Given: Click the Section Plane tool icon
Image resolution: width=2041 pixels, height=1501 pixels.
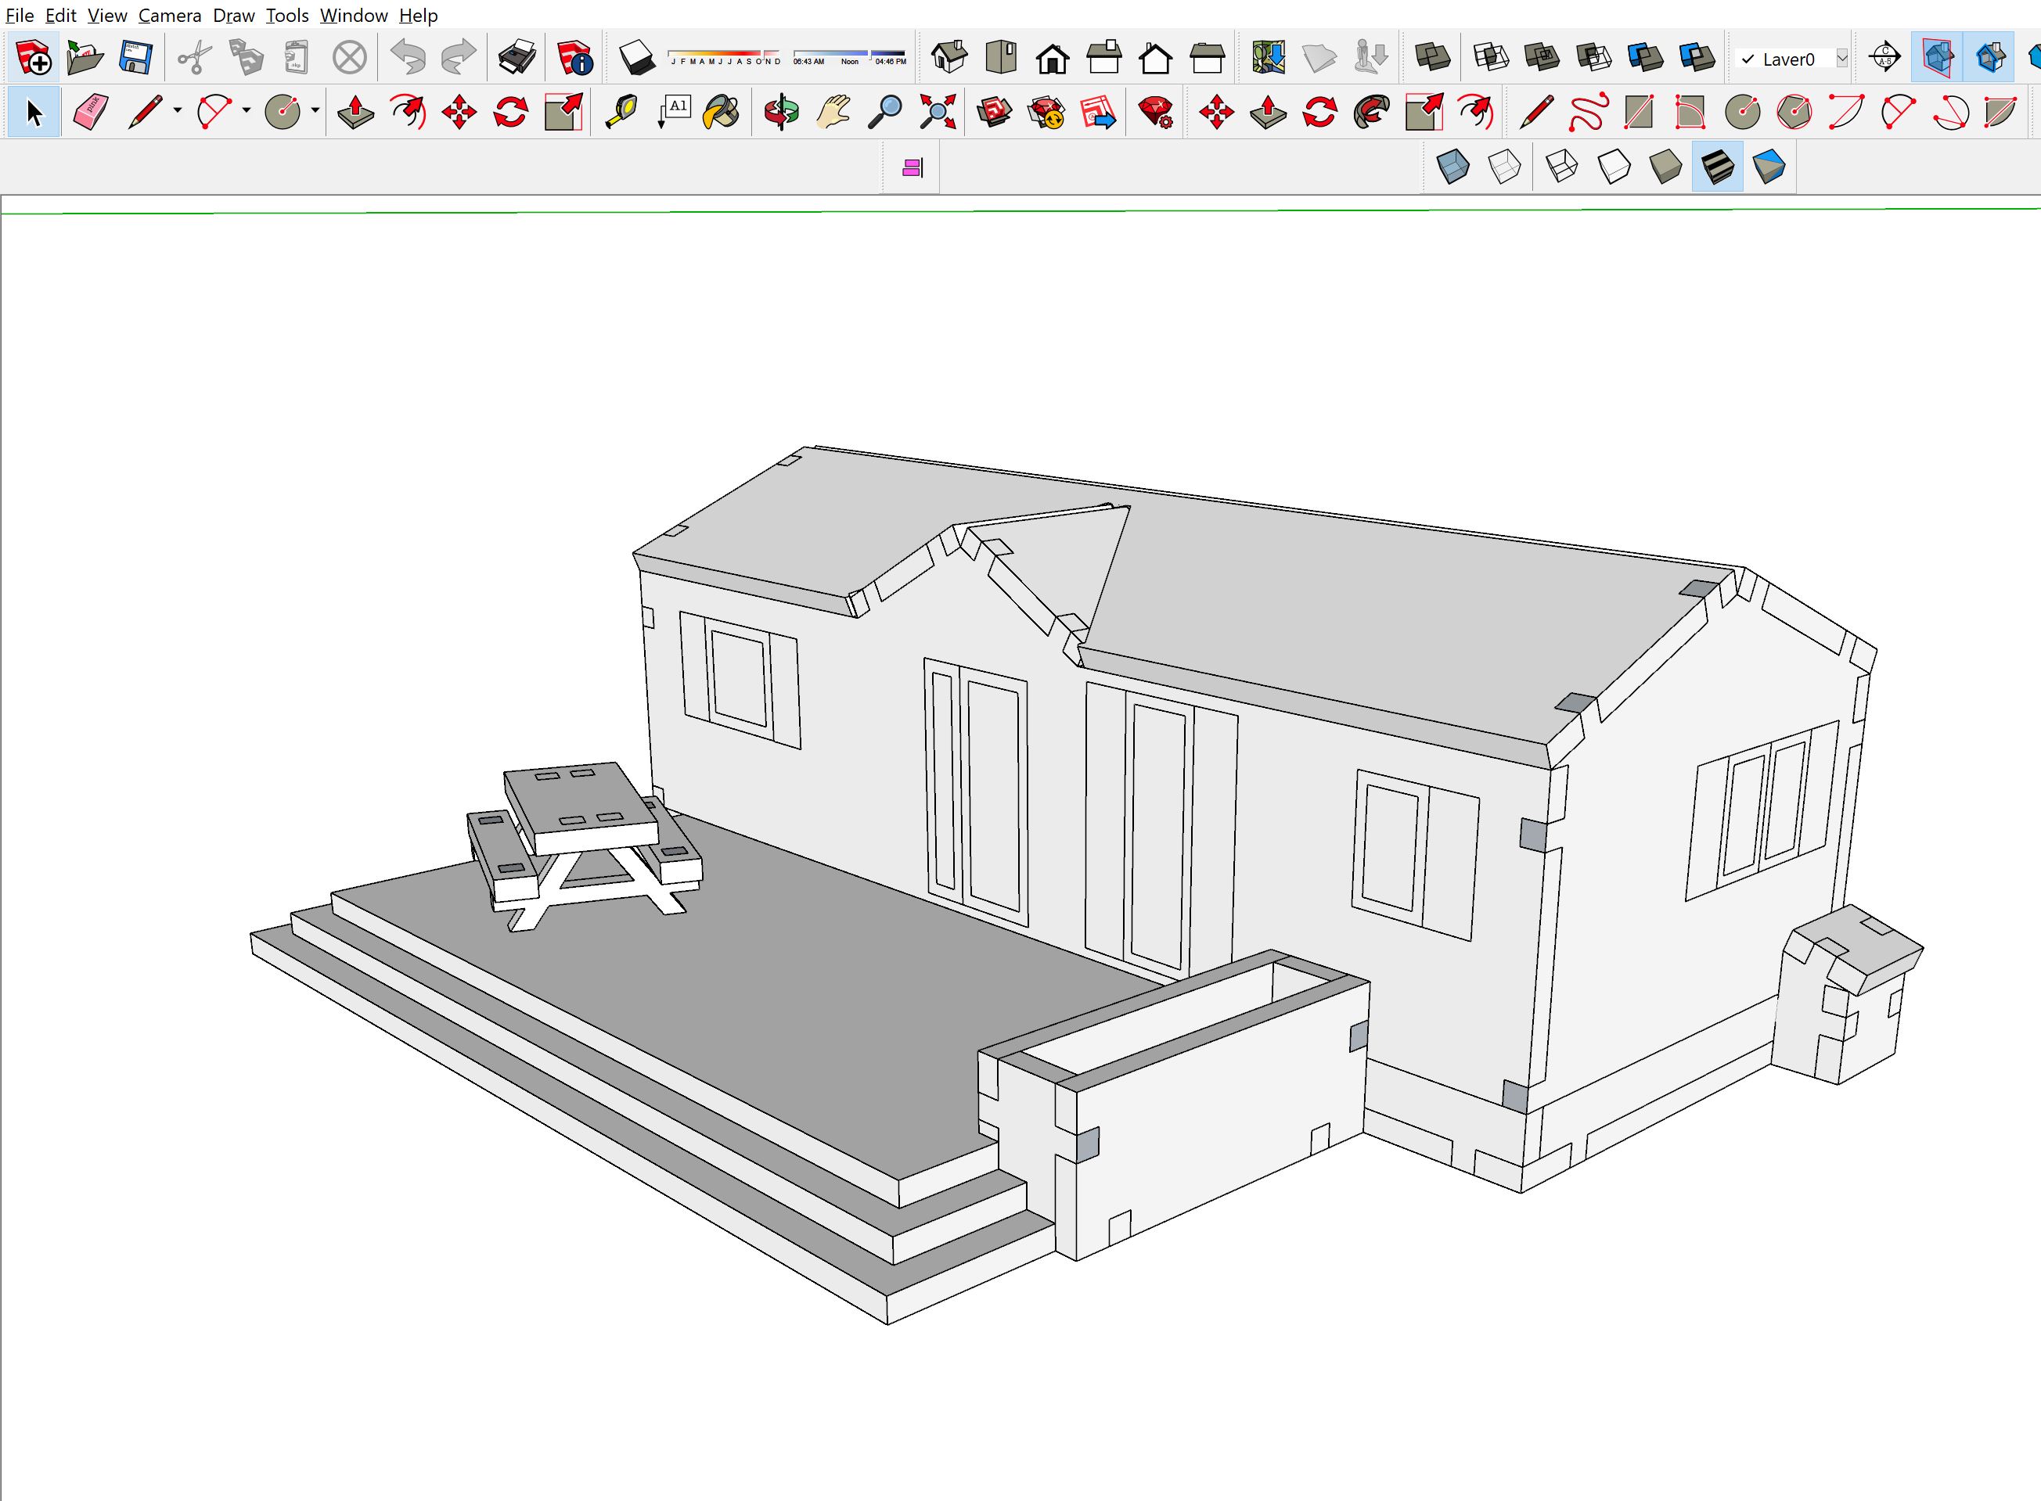Looking at the screenshot, I should point(1884,56).
